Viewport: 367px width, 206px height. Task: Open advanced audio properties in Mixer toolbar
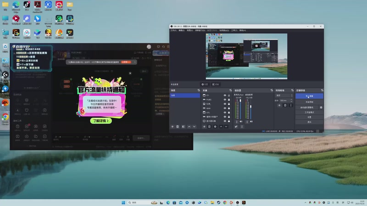(236, 127)
